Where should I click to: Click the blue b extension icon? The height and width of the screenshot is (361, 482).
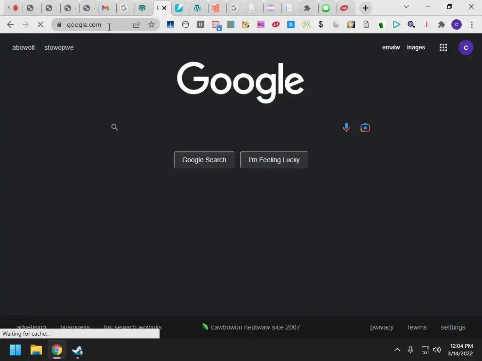click(291, 24)
